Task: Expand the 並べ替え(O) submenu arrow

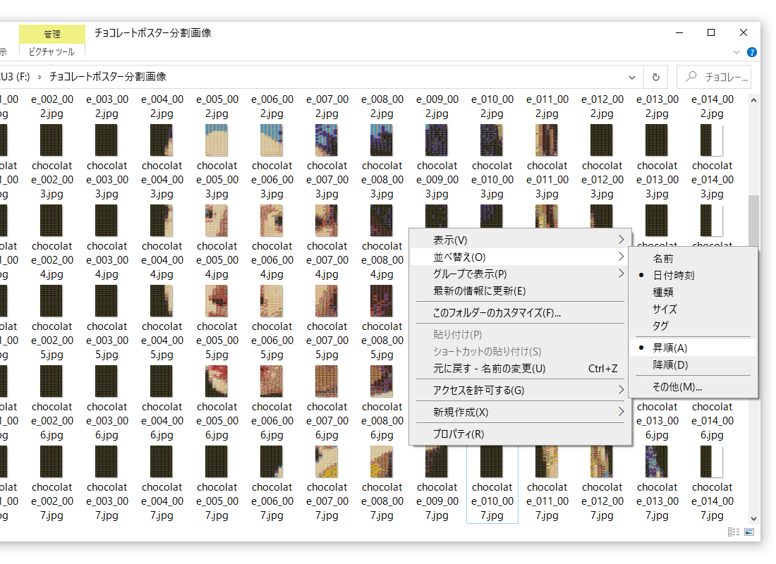Action: point(621,257)
